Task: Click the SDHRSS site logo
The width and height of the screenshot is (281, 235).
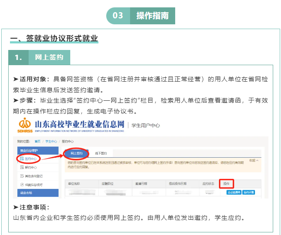Action: click(x=25, y=125)
